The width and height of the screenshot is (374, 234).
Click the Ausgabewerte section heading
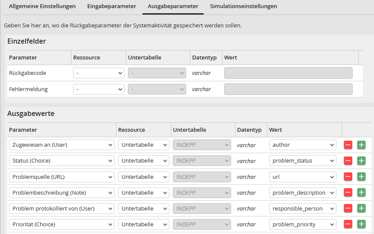pos(31,113)
